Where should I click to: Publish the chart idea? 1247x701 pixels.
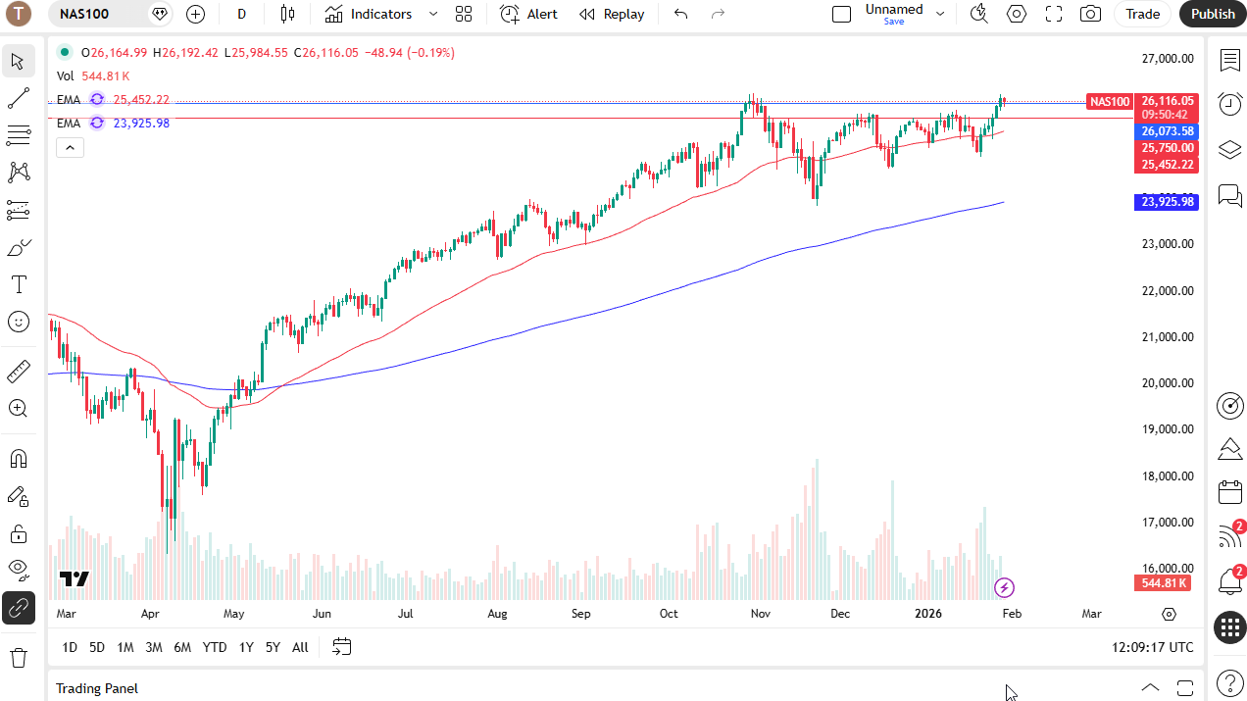coord(1213,14)
